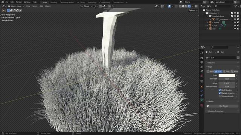
Task: Uncheck Collection 1 exclude checkbox
Action: 232,13
